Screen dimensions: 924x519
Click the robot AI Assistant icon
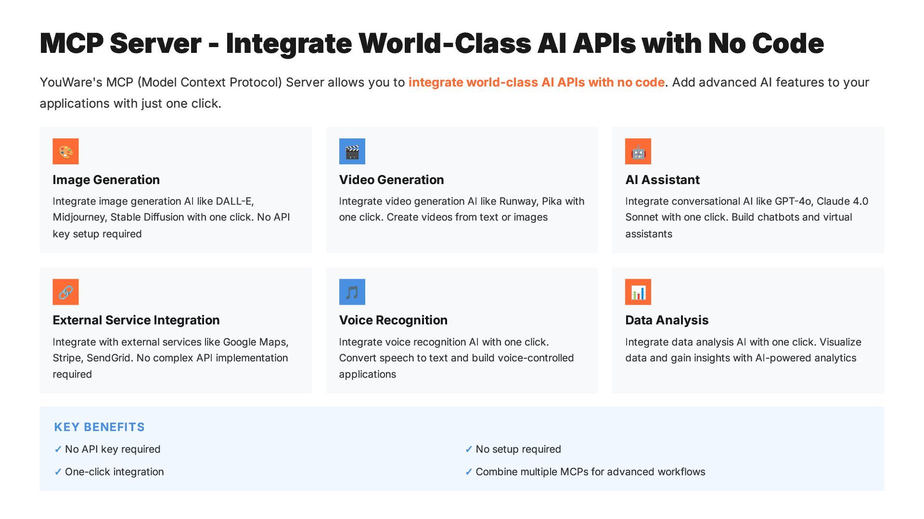coord(638,151)
